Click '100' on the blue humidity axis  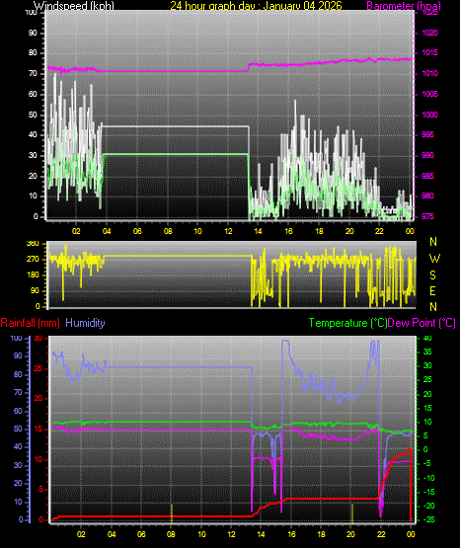[x=17, y=339]
